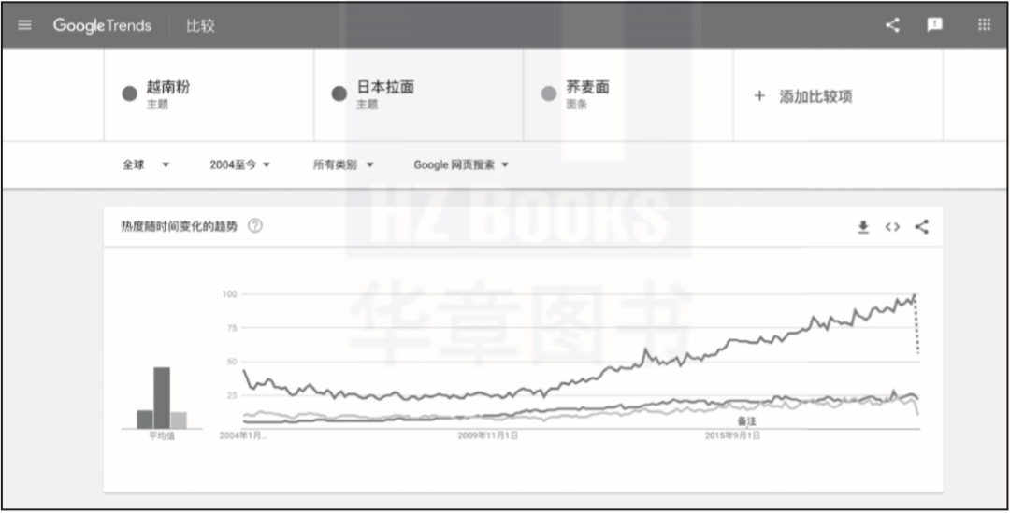Click the 2009年11月1日 axis label
Viewport: 1010px width, 513px height.
488,435
